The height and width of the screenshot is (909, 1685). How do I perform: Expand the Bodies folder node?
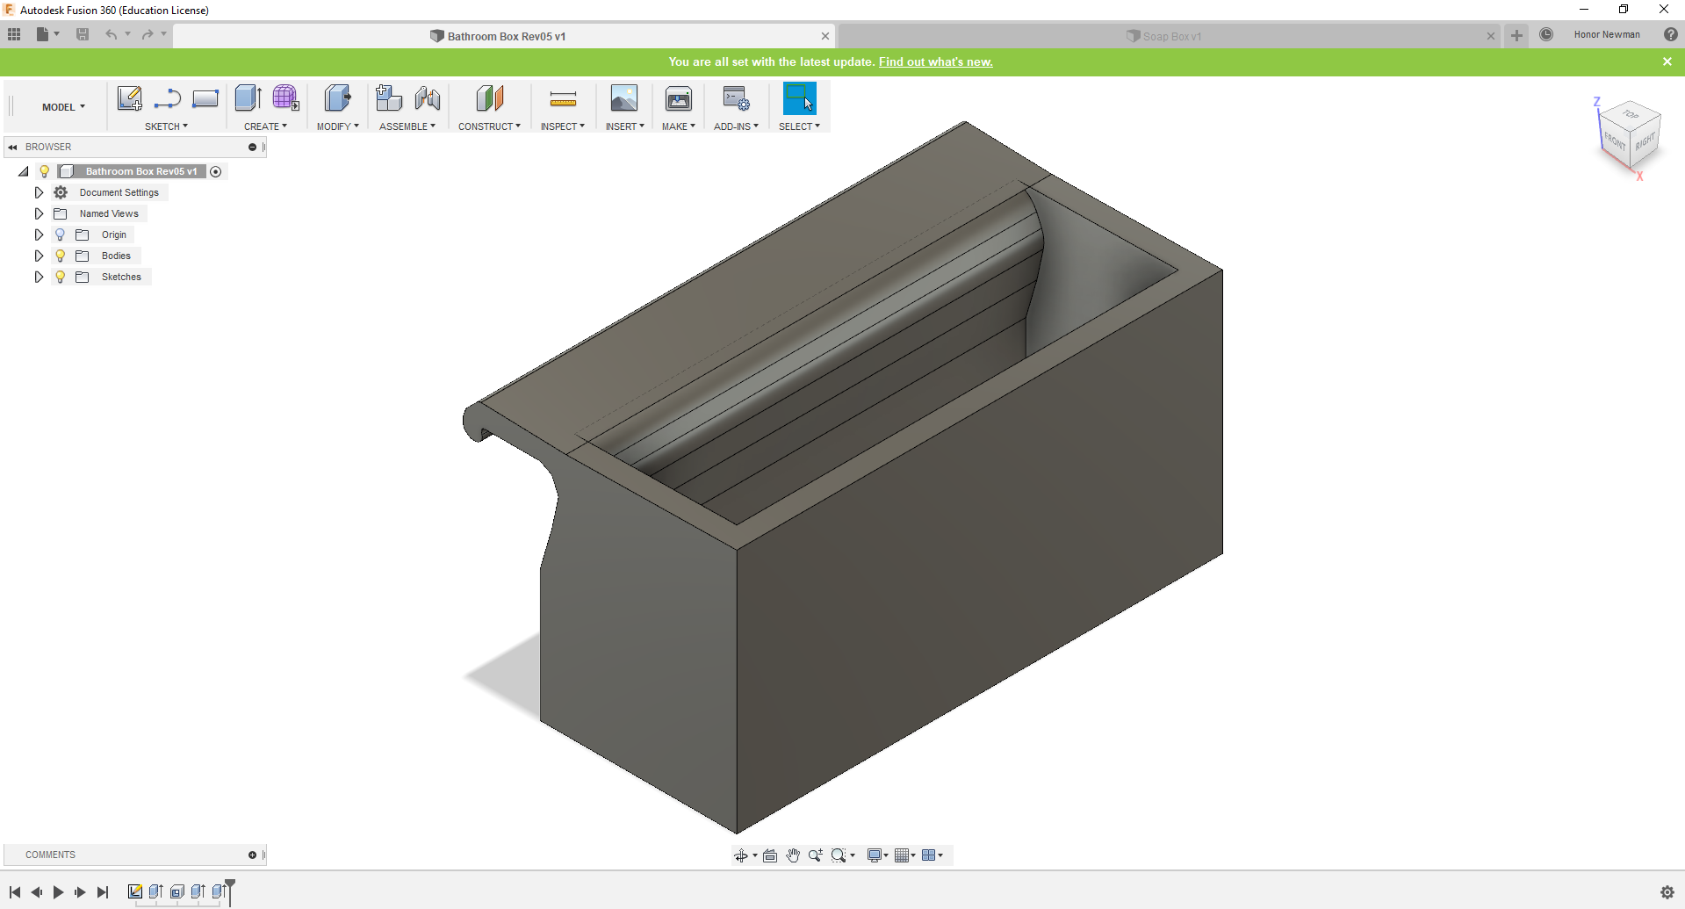[x=39, y=256]
